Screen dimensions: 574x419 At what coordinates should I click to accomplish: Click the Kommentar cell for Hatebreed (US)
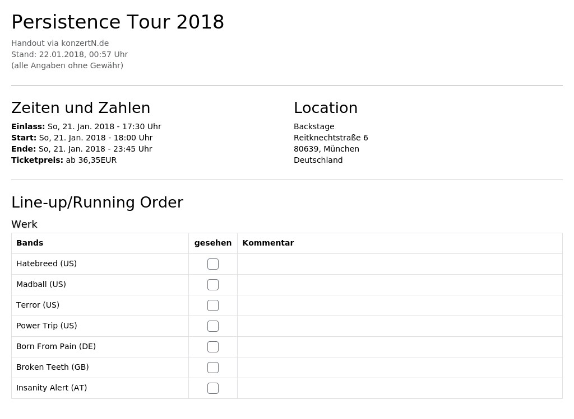click(x=400, y=263)
